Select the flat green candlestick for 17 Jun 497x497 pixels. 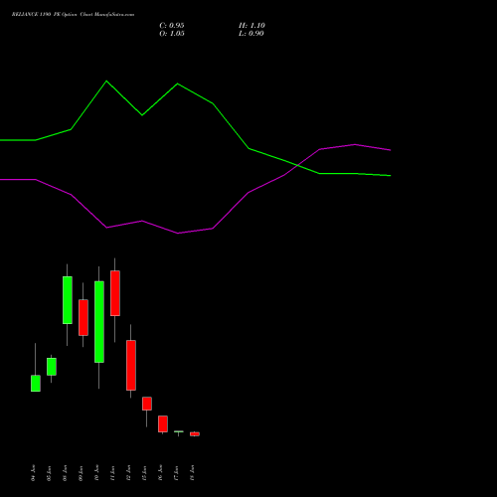[x=179, y=431]
